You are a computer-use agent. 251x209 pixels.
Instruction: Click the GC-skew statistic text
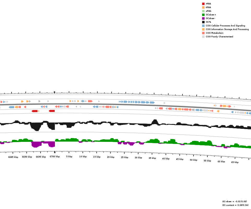point(235,201)
